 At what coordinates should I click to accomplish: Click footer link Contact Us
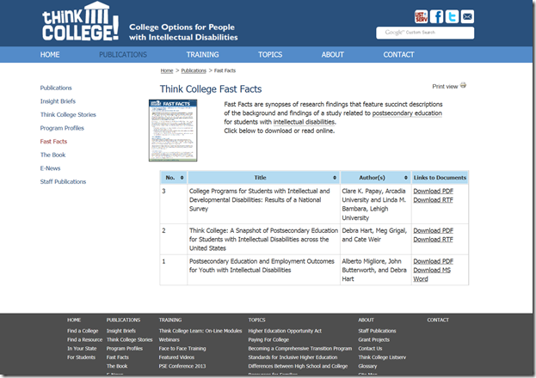coord(370,349)
